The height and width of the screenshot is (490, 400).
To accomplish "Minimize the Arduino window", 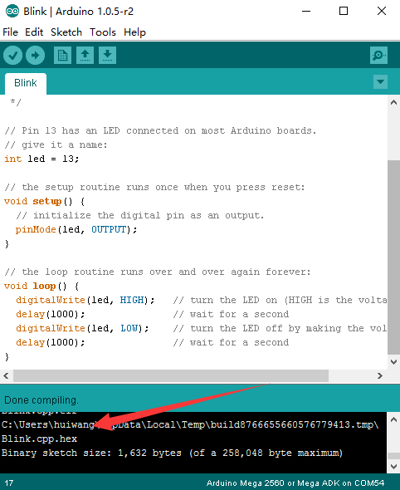I will [306, 12].
